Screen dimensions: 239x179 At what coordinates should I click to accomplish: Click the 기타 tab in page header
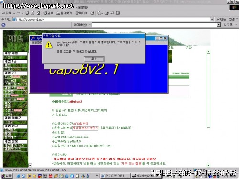click(x=189, y=47)
